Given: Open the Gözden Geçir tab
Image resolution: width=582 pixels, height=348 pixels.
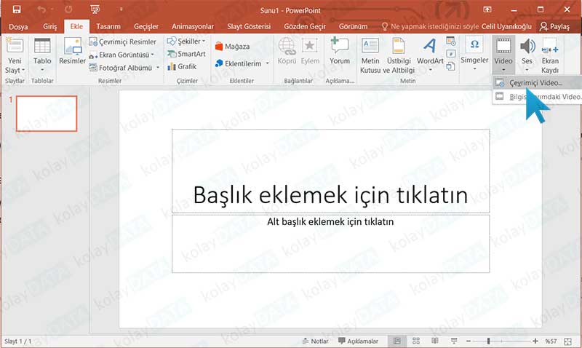Looking at the screenshot, I should click(x=305, y=26).
